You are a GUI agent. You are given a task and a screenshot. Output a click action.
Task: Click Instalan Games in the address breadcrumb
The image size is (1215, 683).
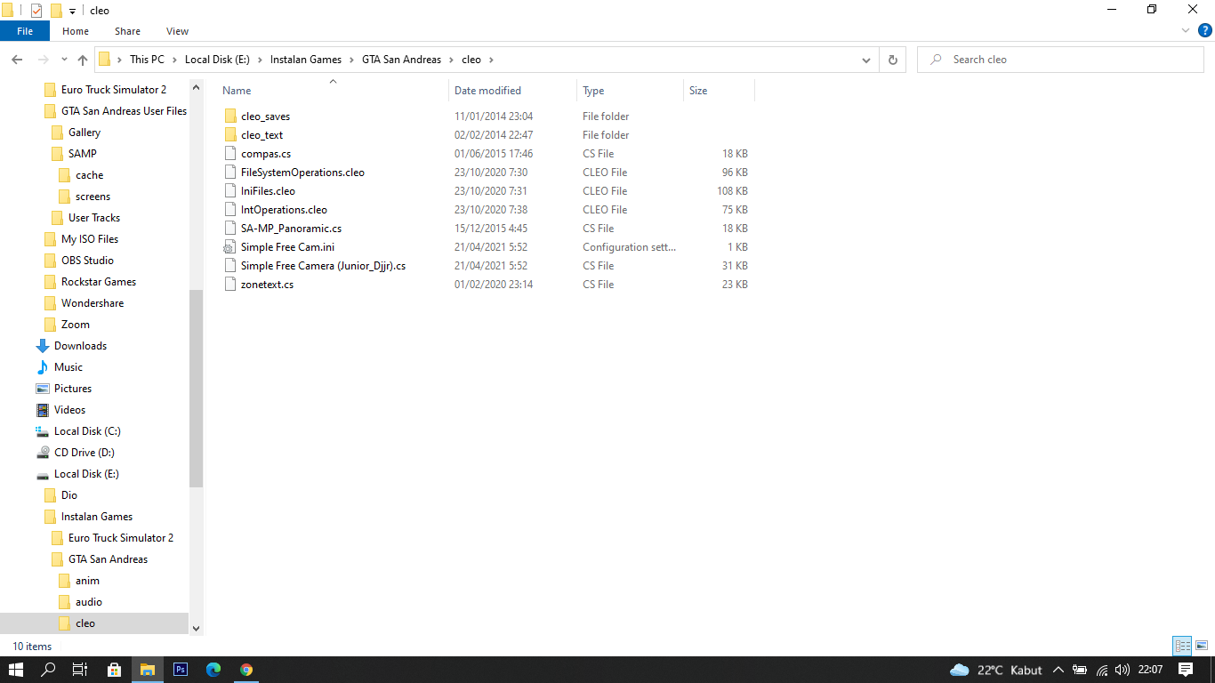point(306,60)
